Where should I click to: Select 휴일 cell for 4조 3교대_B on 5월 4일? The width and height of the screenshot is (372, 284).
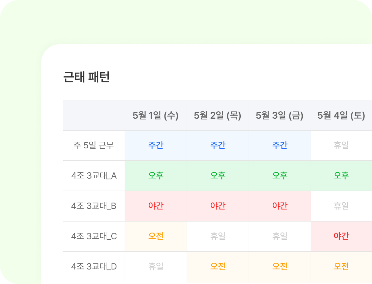341,206
